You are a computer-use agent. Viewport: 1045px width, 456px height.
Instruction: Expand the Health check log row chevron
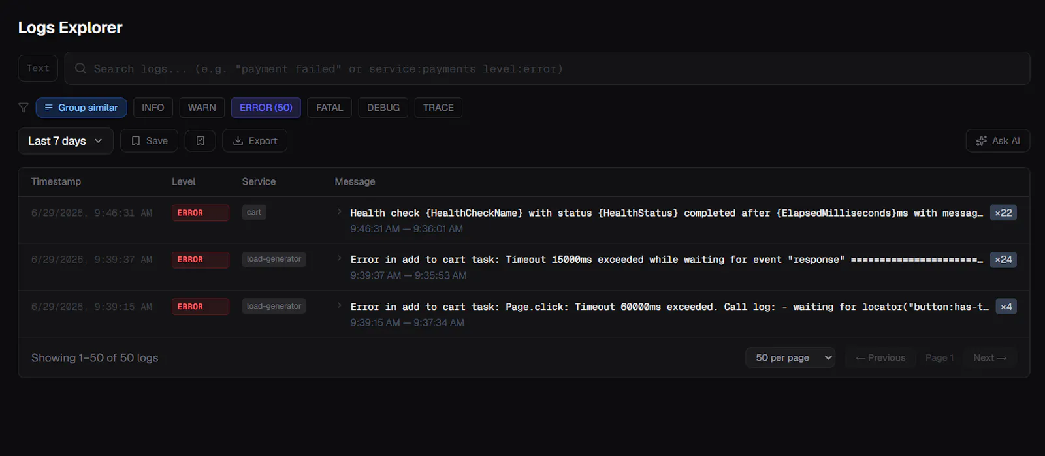pos(340,212)
